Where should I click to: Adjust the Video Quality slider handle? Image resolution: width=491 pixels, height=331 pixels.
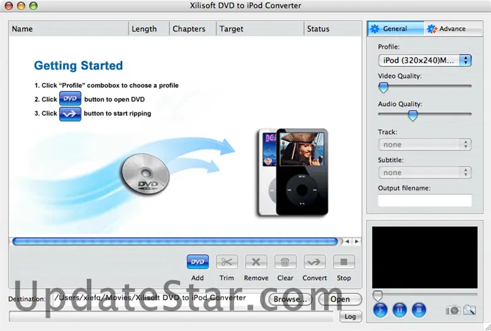(x=383, y=87)
